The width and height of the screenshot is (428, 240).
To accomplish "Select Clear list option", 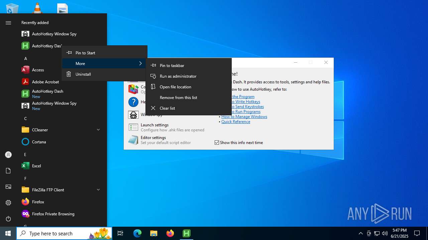I will point(189,108).
